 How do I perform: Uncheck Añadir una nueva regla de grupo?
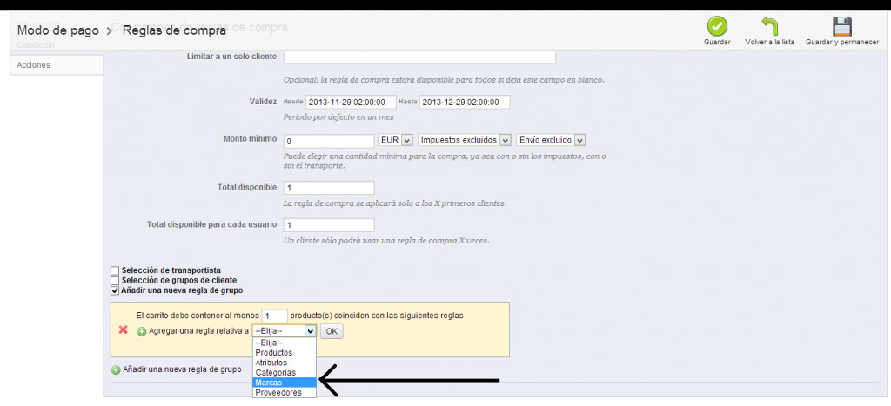[x=115, y=291]
